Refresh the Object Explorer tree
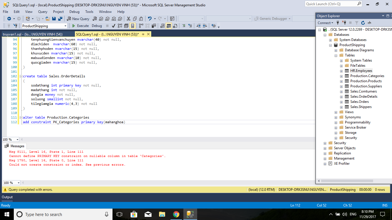Viewport: 392px width, 220px height. click(363, 23)
